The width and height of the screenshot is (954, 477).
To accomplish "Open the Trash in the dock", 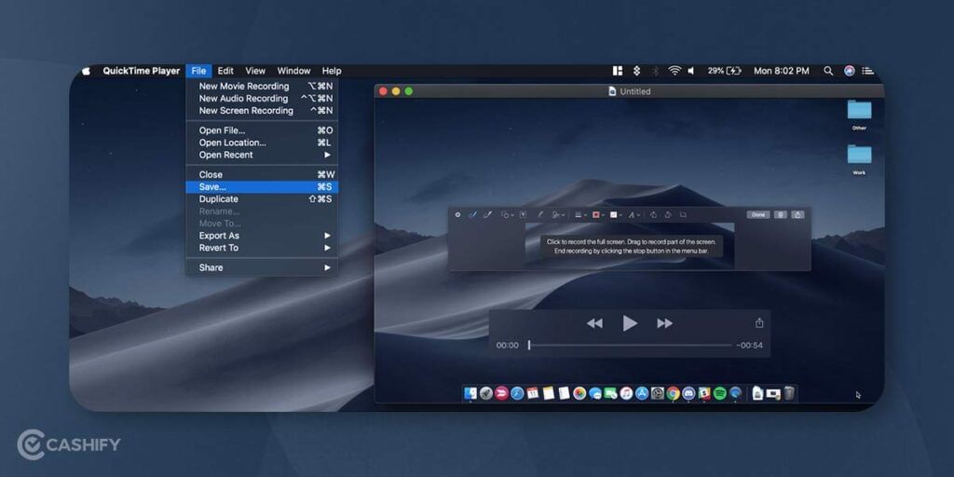I will pyautogui.click(x=789, y=393).
